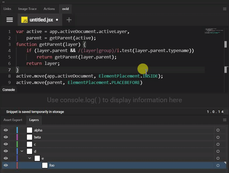Click the beta layer color bar
The height and width of the screenshot is (173, 229).
pos(17,137)
